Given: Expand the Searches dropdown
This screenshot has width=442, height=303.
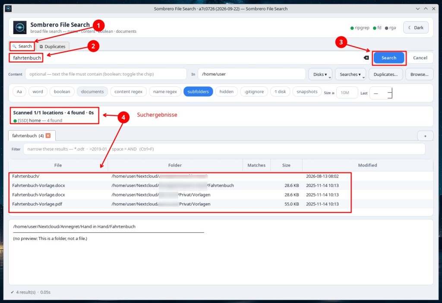Looking at the screenshot, I should tap(350, 74).
